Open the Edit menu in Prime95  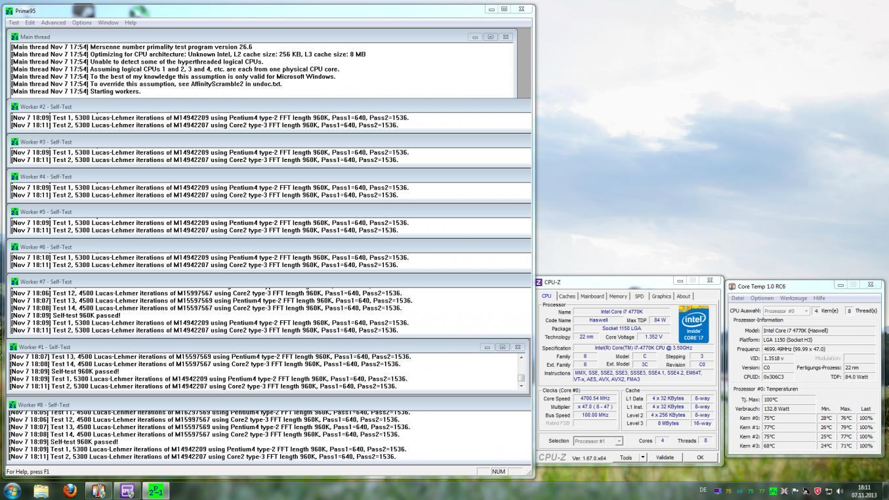[30, 22]
